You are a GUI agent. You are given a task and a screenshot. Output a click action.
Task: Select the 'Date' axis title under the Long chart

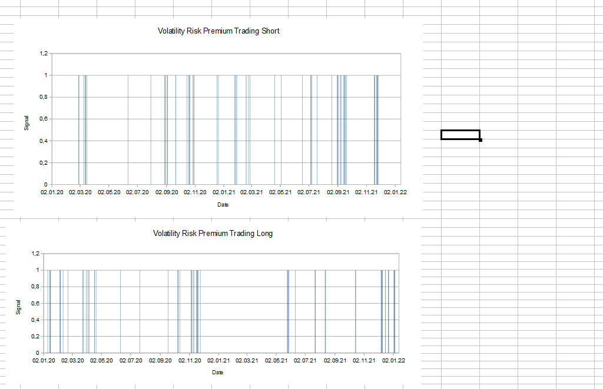(x=218, y=373)
